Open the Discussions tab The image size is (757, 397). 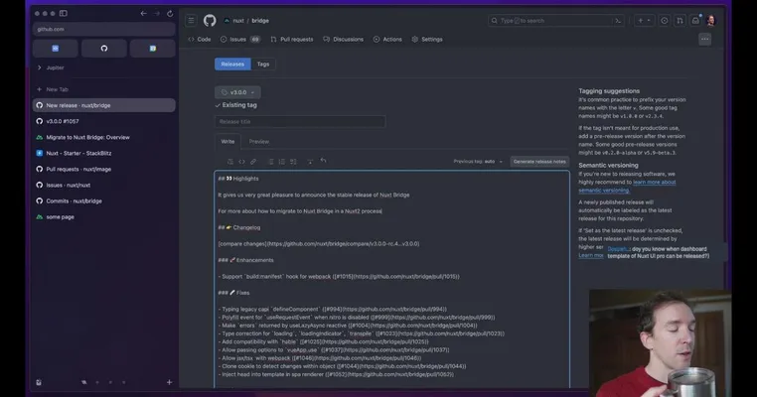click(344, 39)
